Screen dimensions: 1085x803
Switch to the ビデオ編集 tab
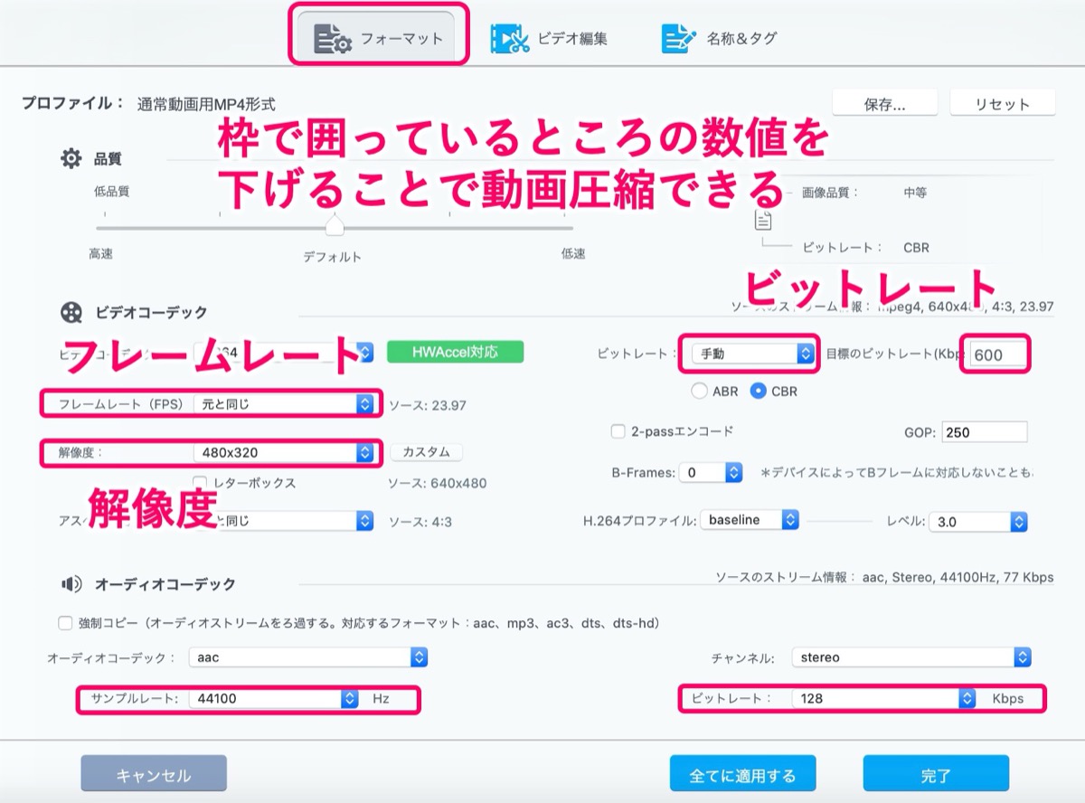click(x=549, y=38)
